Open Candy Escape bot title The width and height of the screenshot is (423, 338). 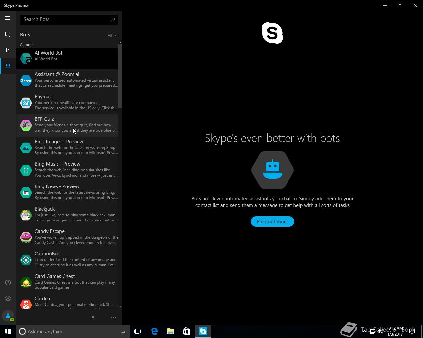point(50,231)
